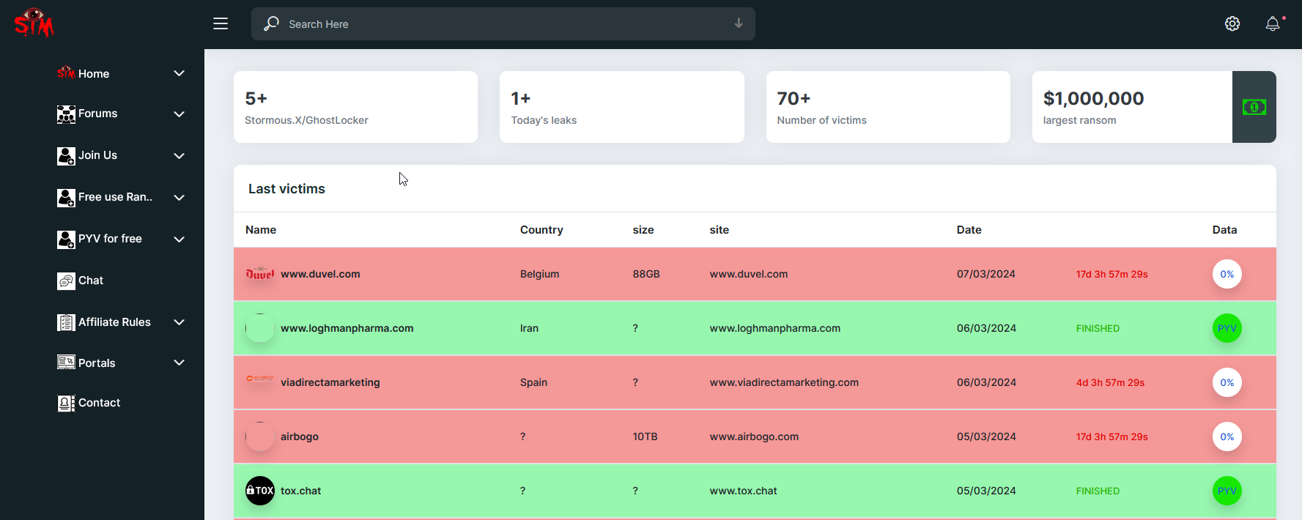Click www.duvel.com in the Name column

coord(320,274)
